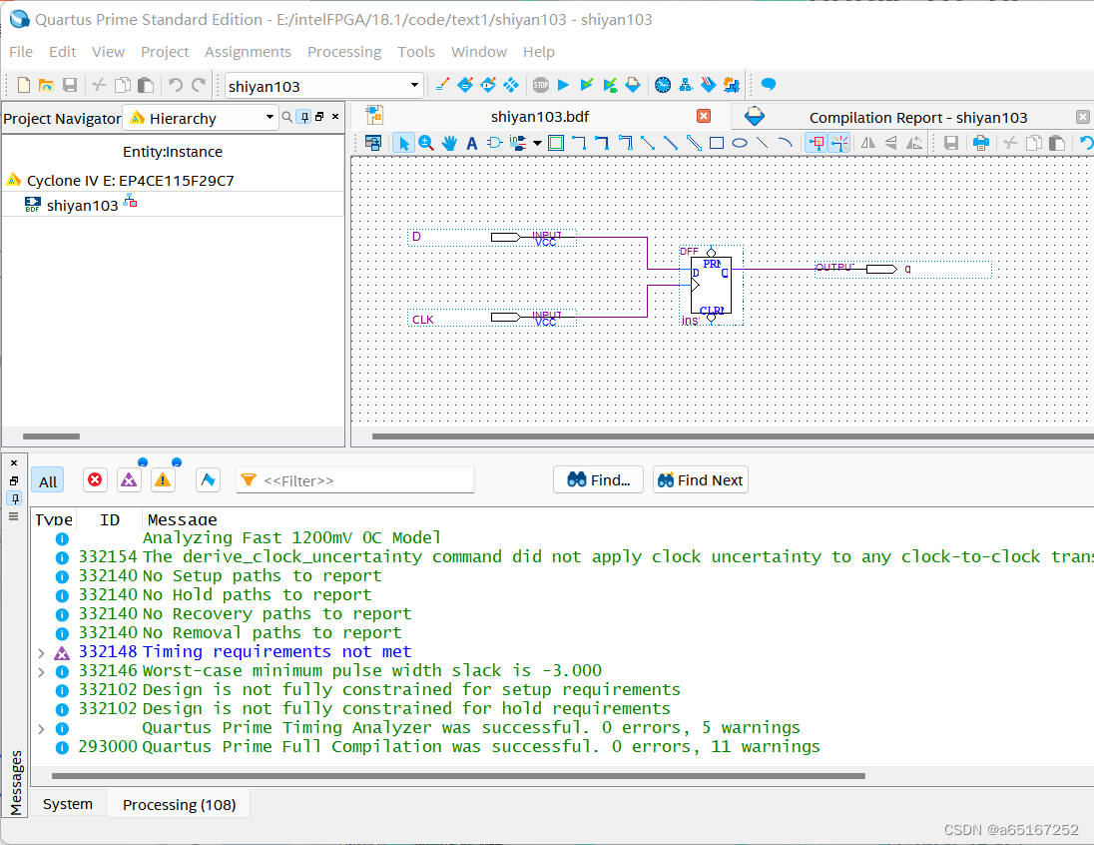This screenshot has width=1094, height=845.
Task: Click the CLK input pin
Action: (492, 318)
